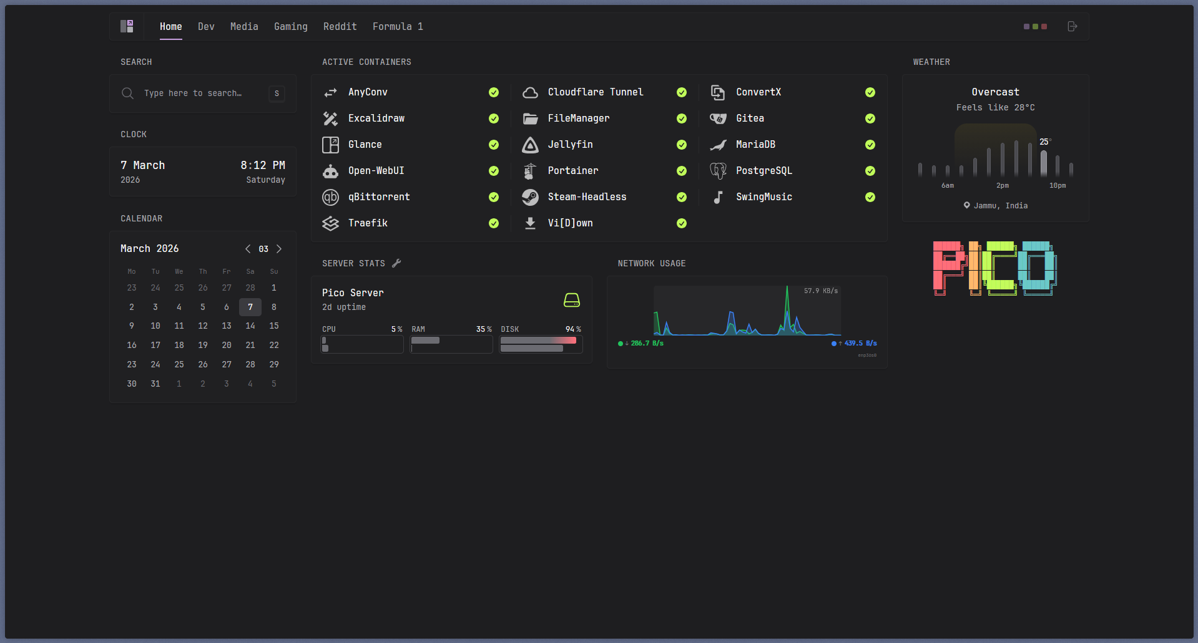Click the Excalidraw drawing icon
The width and height of the screenshot is (1198, 643).
tap(330, 118)
